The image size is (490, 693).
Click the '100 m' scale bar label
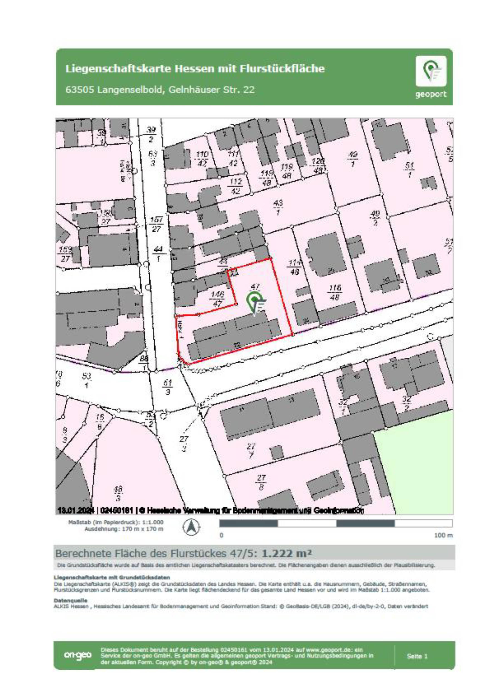(443, 535)
